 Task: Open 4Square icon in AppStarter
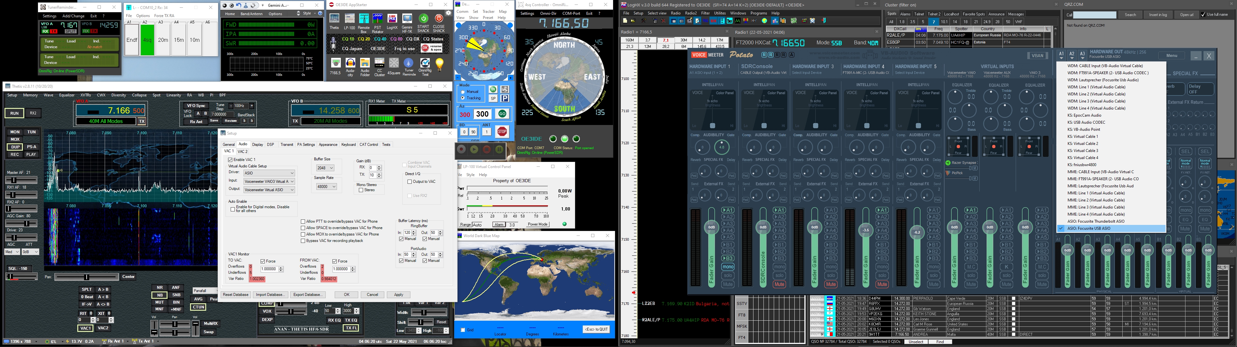click(x=394, y=63)
